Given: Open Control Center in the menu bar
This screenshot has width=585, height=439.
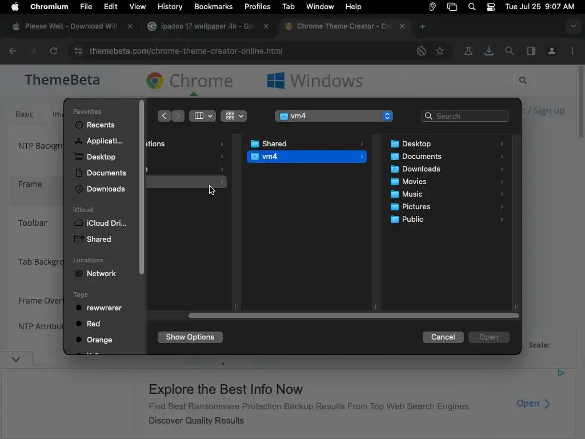Looking at the screenshot, I should [491, 7].
